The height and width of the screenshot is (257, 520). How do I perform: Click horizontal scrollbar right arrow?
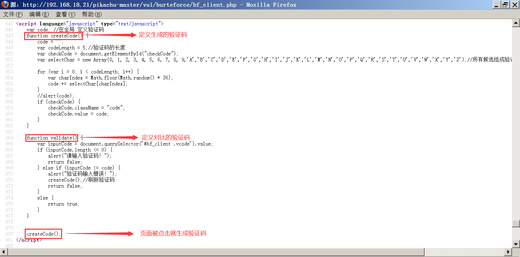click(509, 252)
